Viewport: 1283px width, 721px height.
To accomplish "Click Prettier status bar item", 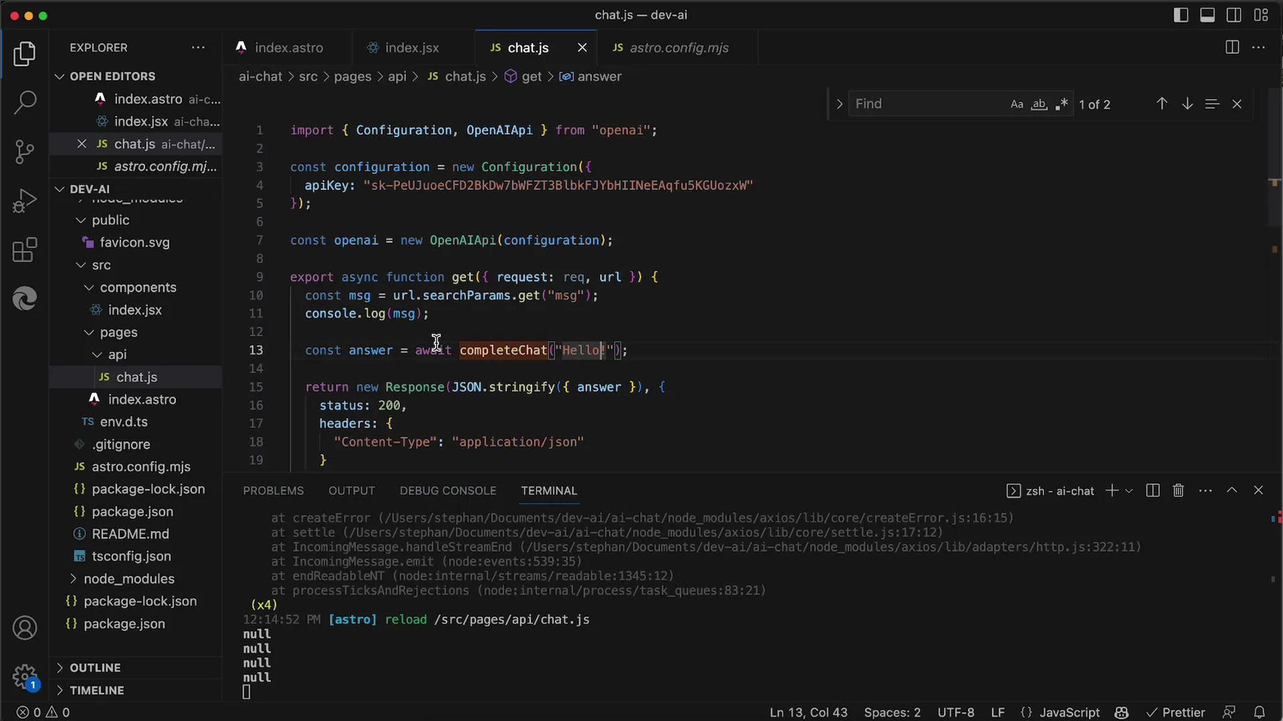I will tap(1176, 712).
